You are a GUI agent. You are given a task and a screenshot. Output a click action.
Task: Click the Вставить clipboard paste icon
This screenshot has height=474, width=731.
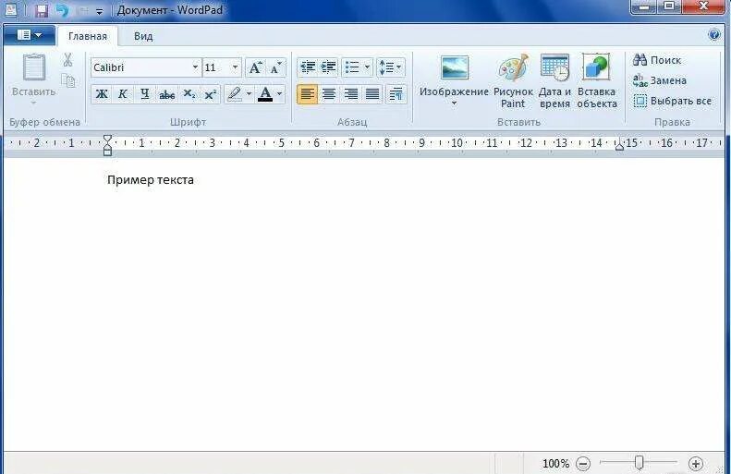click(x=34, y=67)
